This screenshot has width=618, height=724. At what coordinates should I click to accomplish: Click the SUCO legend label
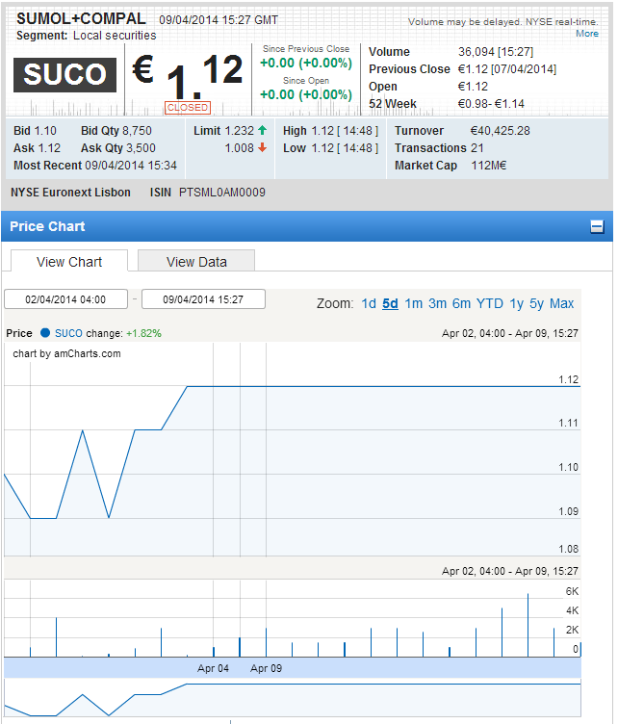[x=68, y=333]
